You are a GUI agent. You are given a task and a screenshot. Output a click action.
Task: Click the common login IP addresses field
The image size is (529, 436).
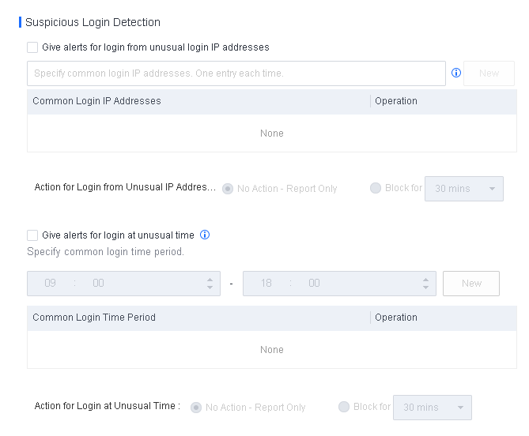(x=236, y=73)
